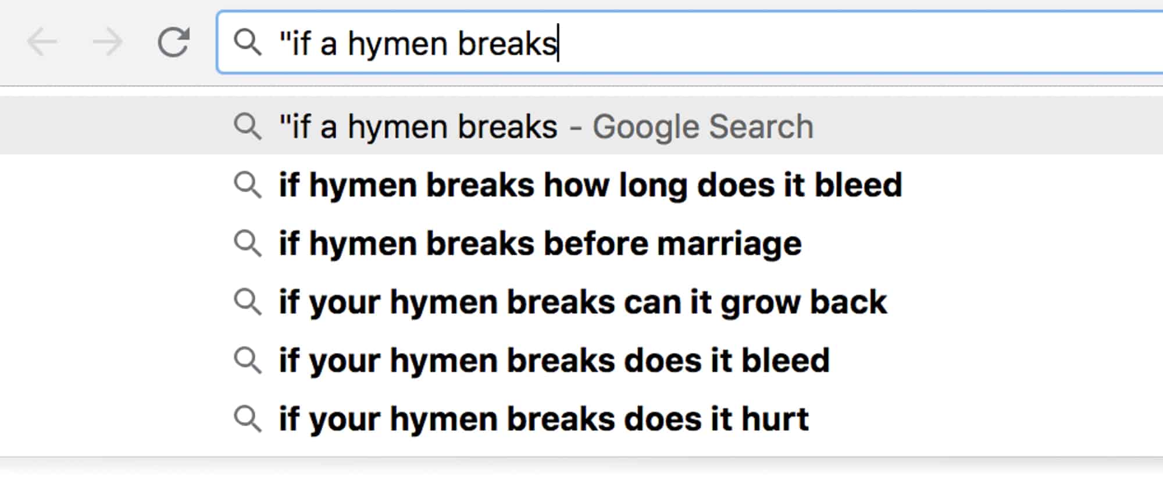This screenshot has width=1163, height=482.
Task: Click the search icon beside 'breaks before marriage'
Action: coord(248,243)
